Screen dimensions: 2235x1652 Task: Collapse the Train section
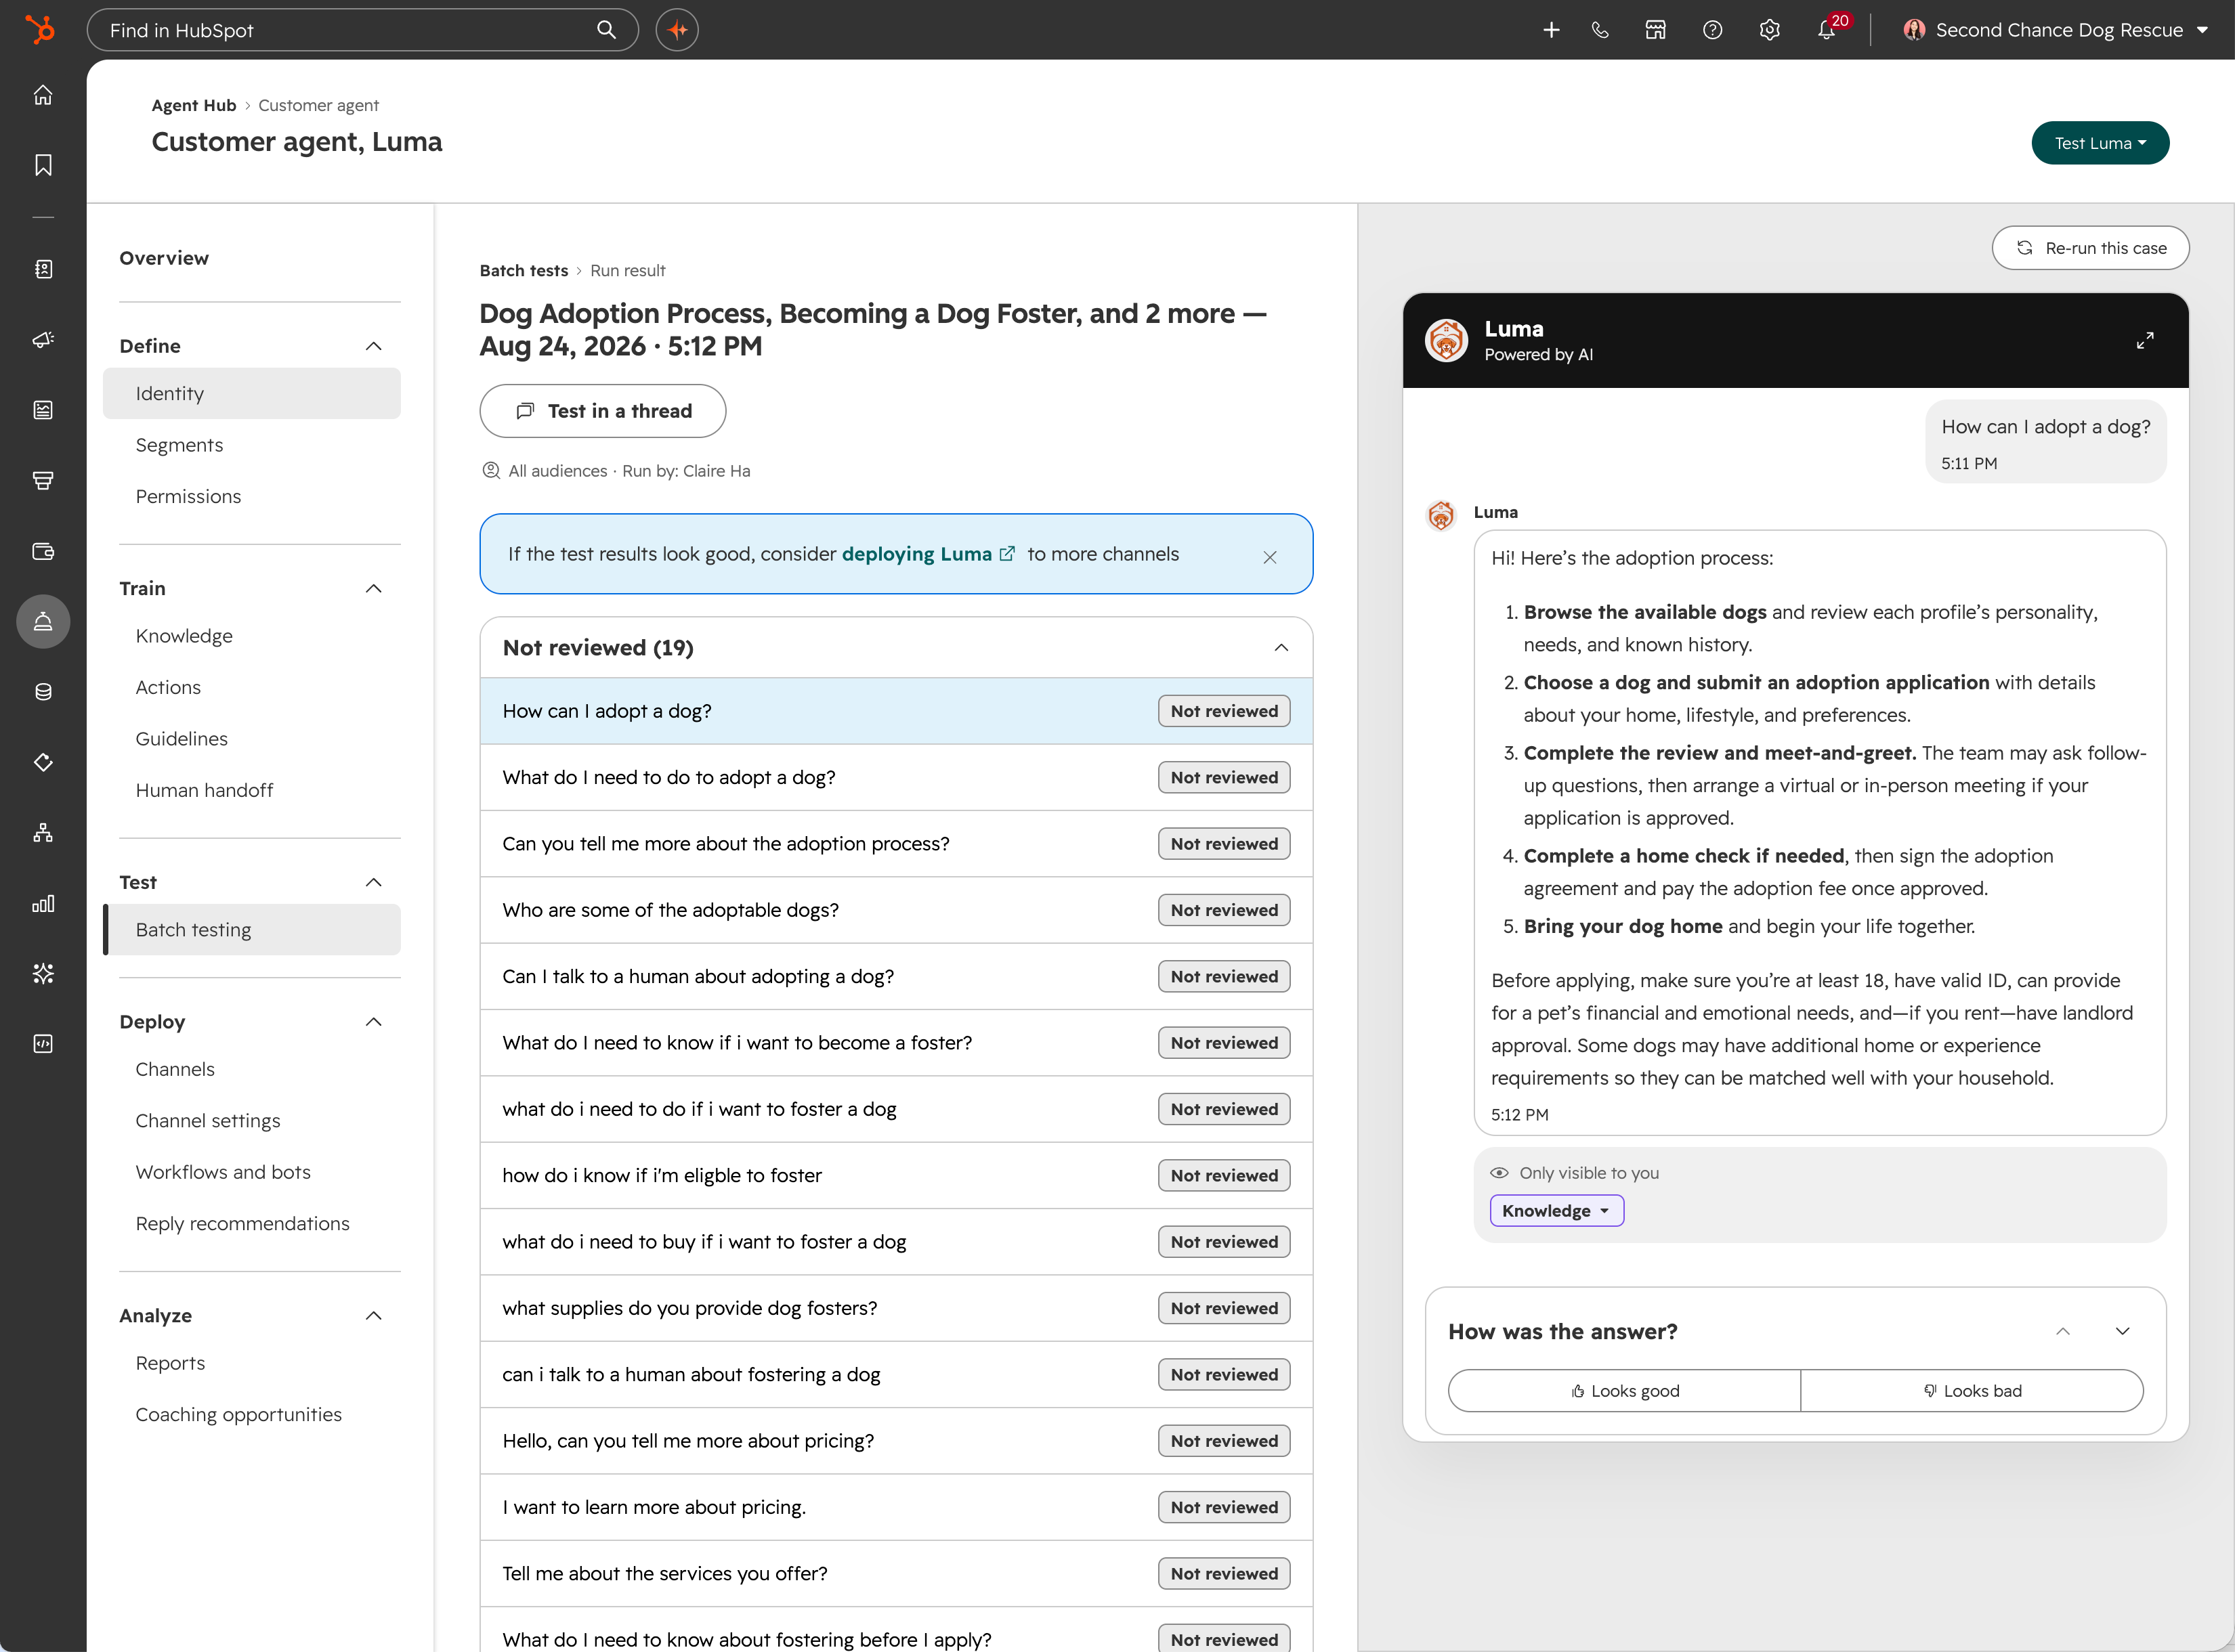tap(373, 589)
